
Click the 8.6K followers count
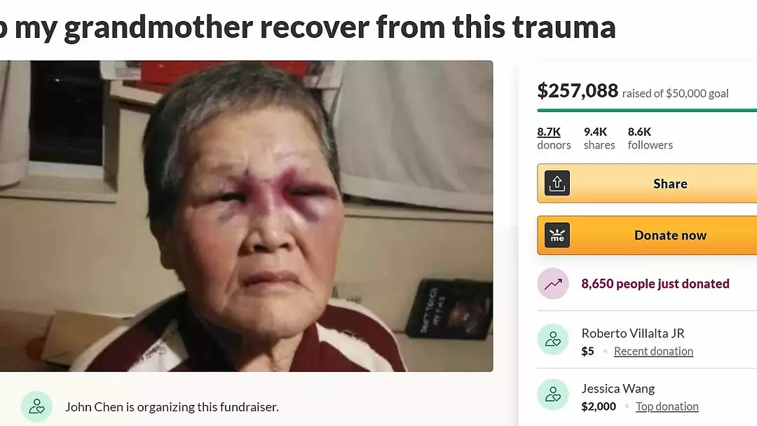(650, 138)
